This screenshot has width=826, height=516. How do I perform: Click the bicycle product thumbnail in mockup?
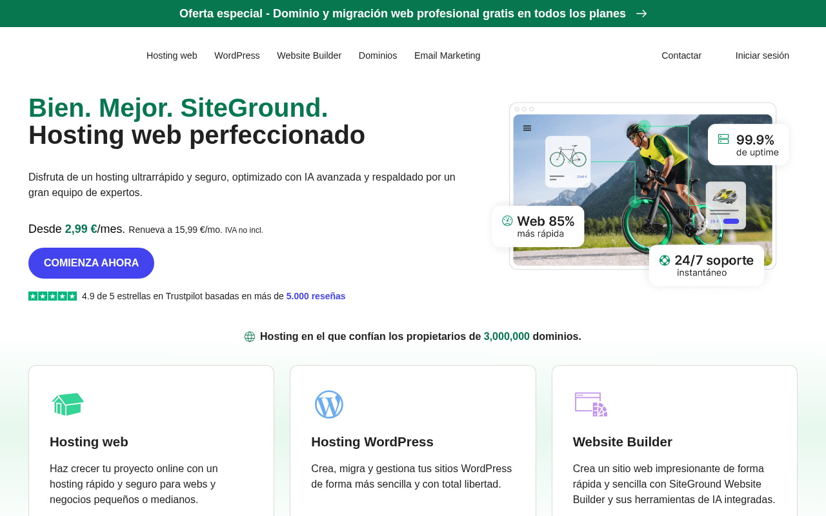(568, 161)
